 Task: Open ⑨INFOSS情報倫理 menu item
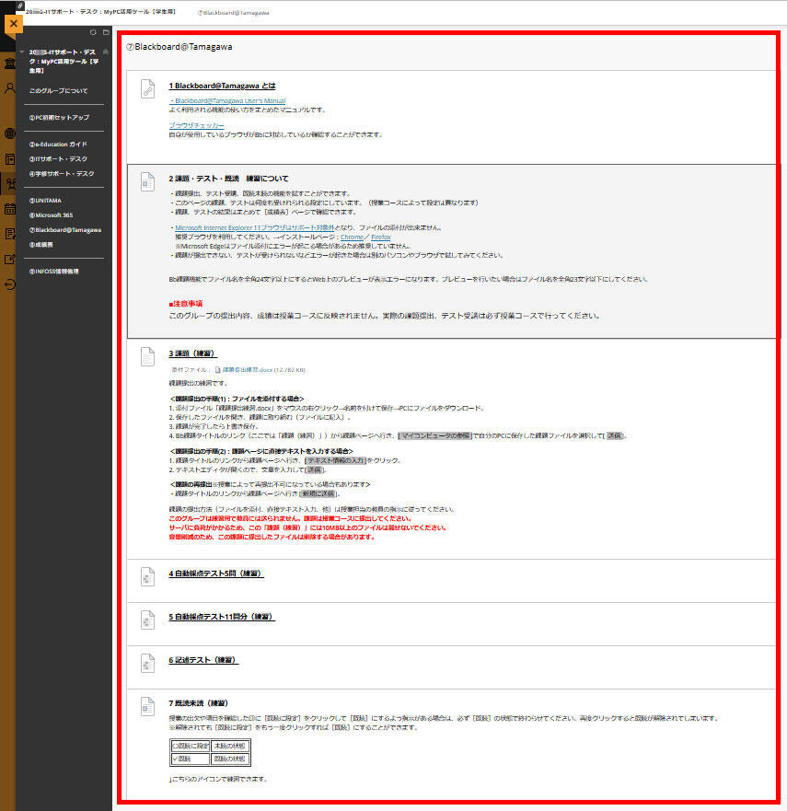(53, 272)
